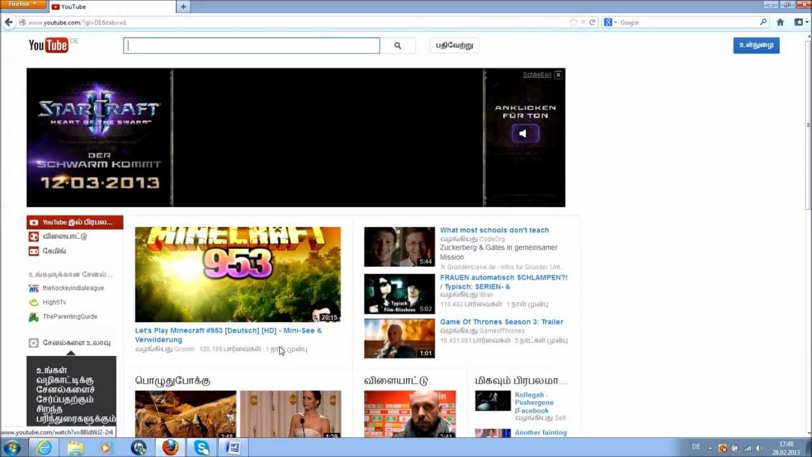Viewport: 812px width, 457px height.
Task: Click the Google search box field
Action: [688, 22]
